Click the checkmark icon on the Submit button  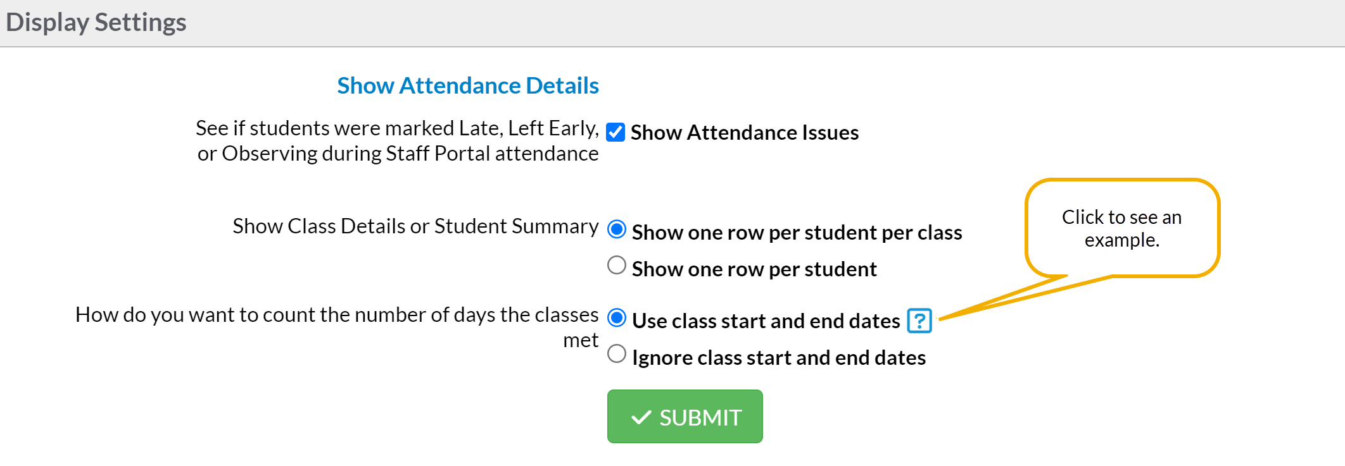(641, 417)
